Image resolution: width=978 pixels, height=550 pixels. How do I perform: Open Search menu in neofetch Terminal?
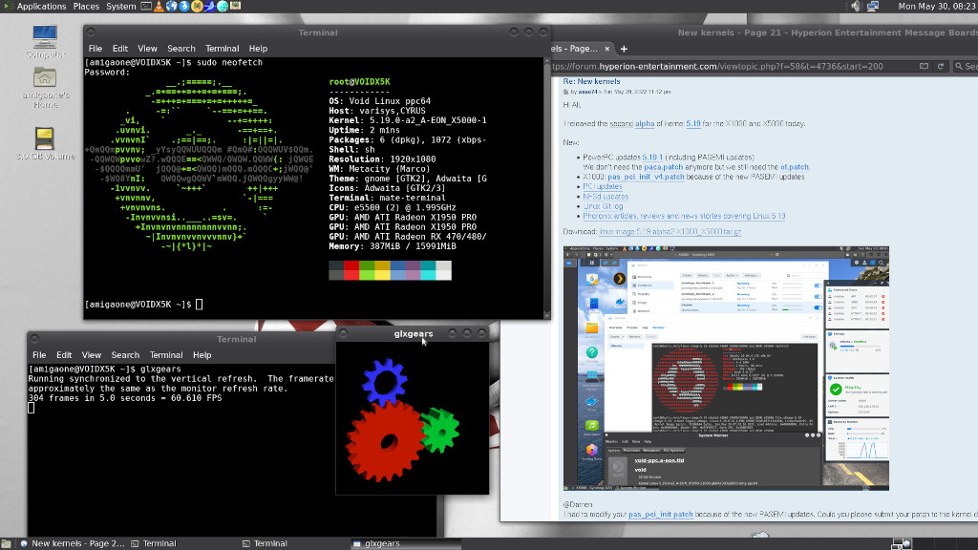tap(181, 49)
